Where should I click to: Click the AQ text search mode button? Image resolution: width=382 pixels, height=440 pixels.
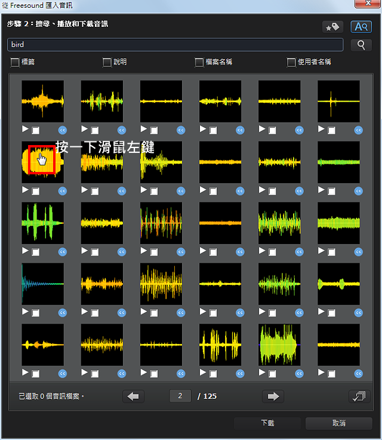(361, 27)
